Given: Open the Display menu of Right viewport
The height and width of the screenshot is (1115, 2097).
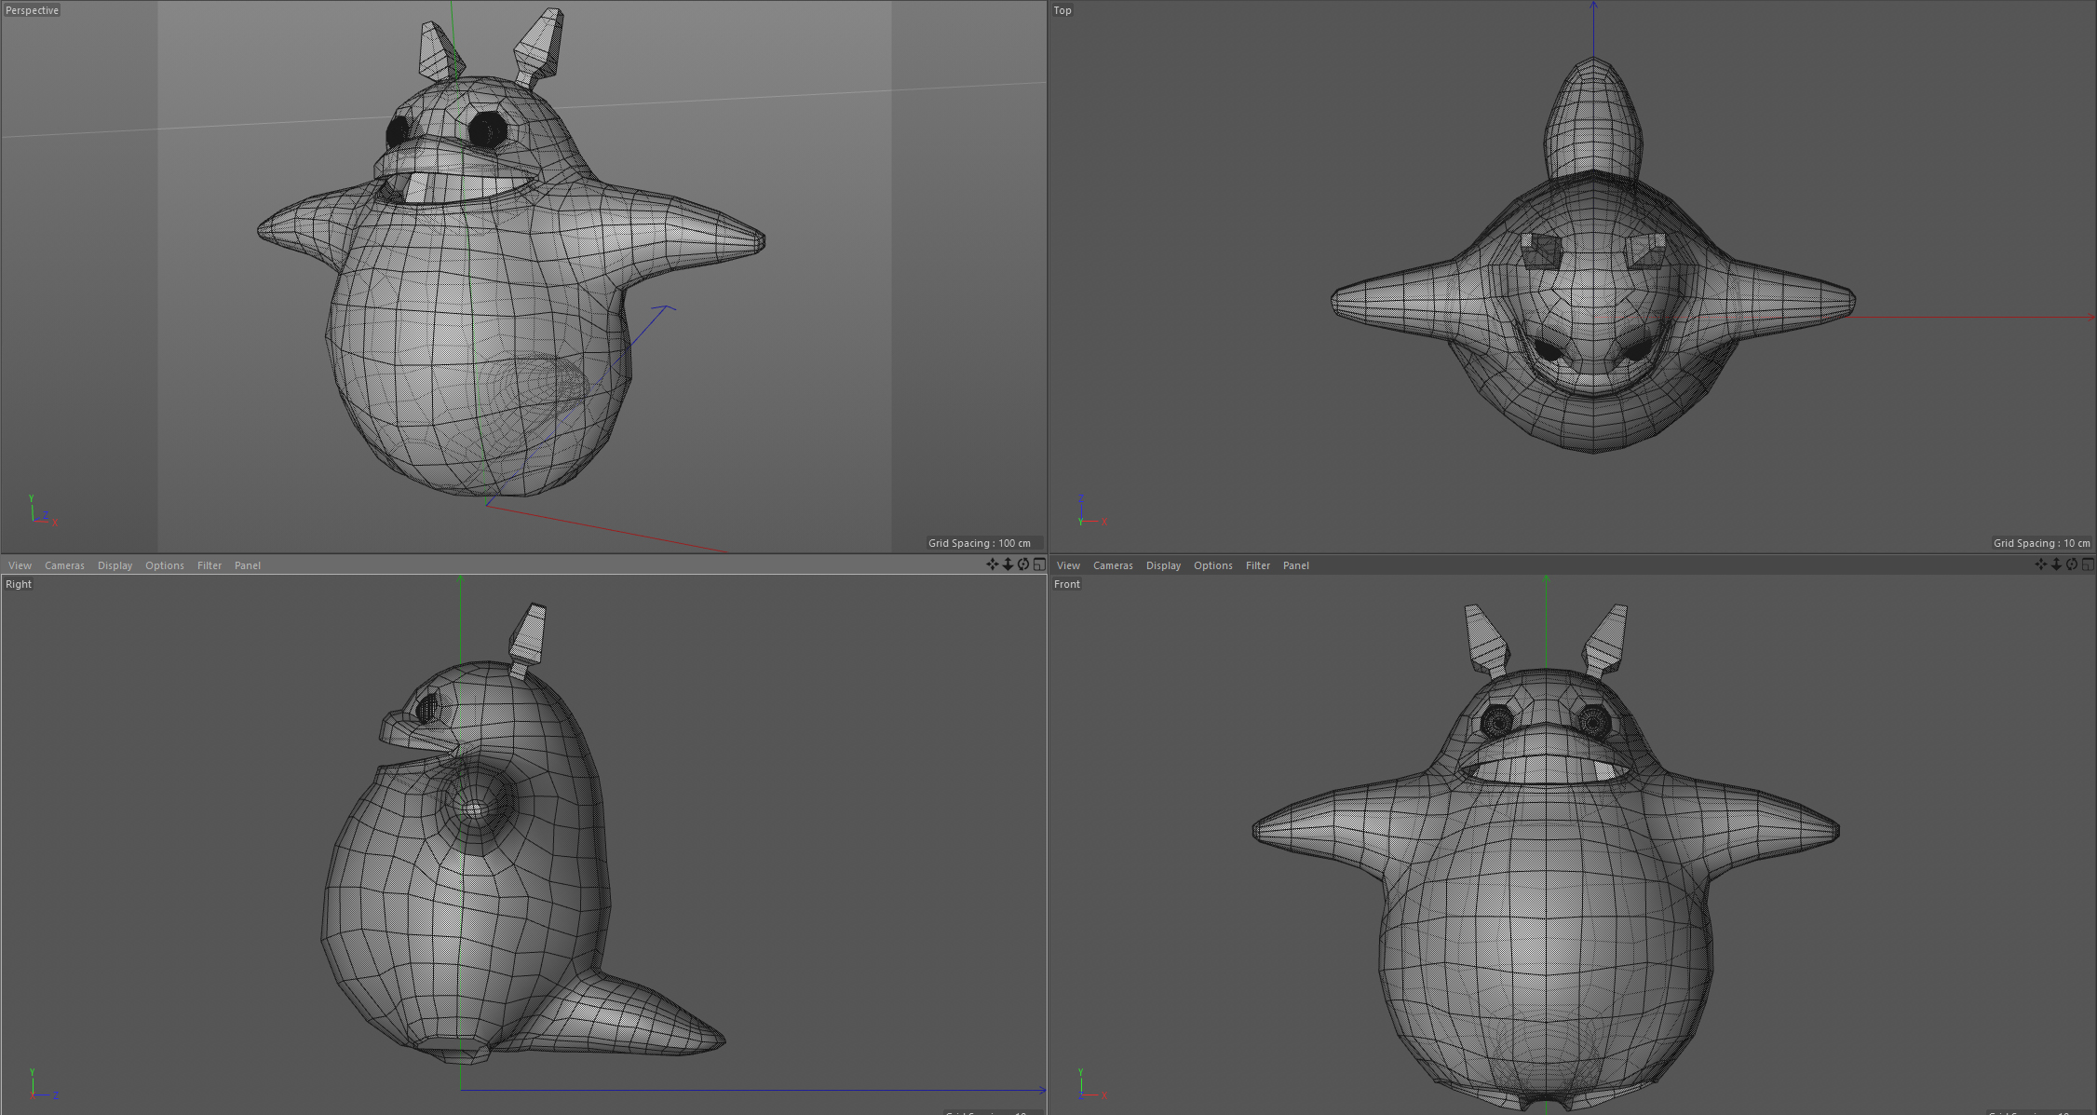Looking at the screenshot, I should point(115,565).
